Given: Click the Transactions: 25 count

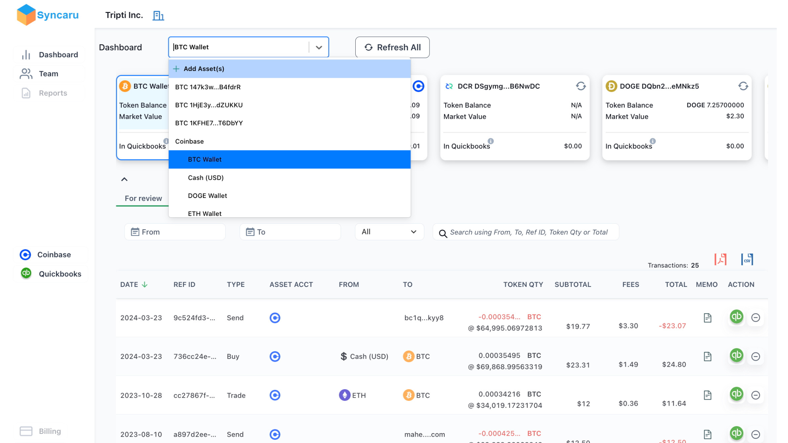Looking at the screenshot, I should click(673, 265).
